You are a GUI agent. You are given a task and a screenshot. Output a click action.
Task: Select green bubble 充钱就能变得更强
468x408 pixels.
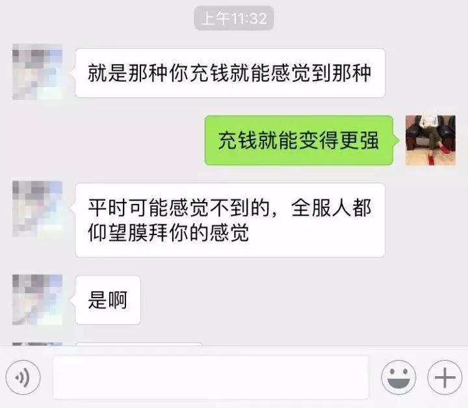[x=299, y=140]
